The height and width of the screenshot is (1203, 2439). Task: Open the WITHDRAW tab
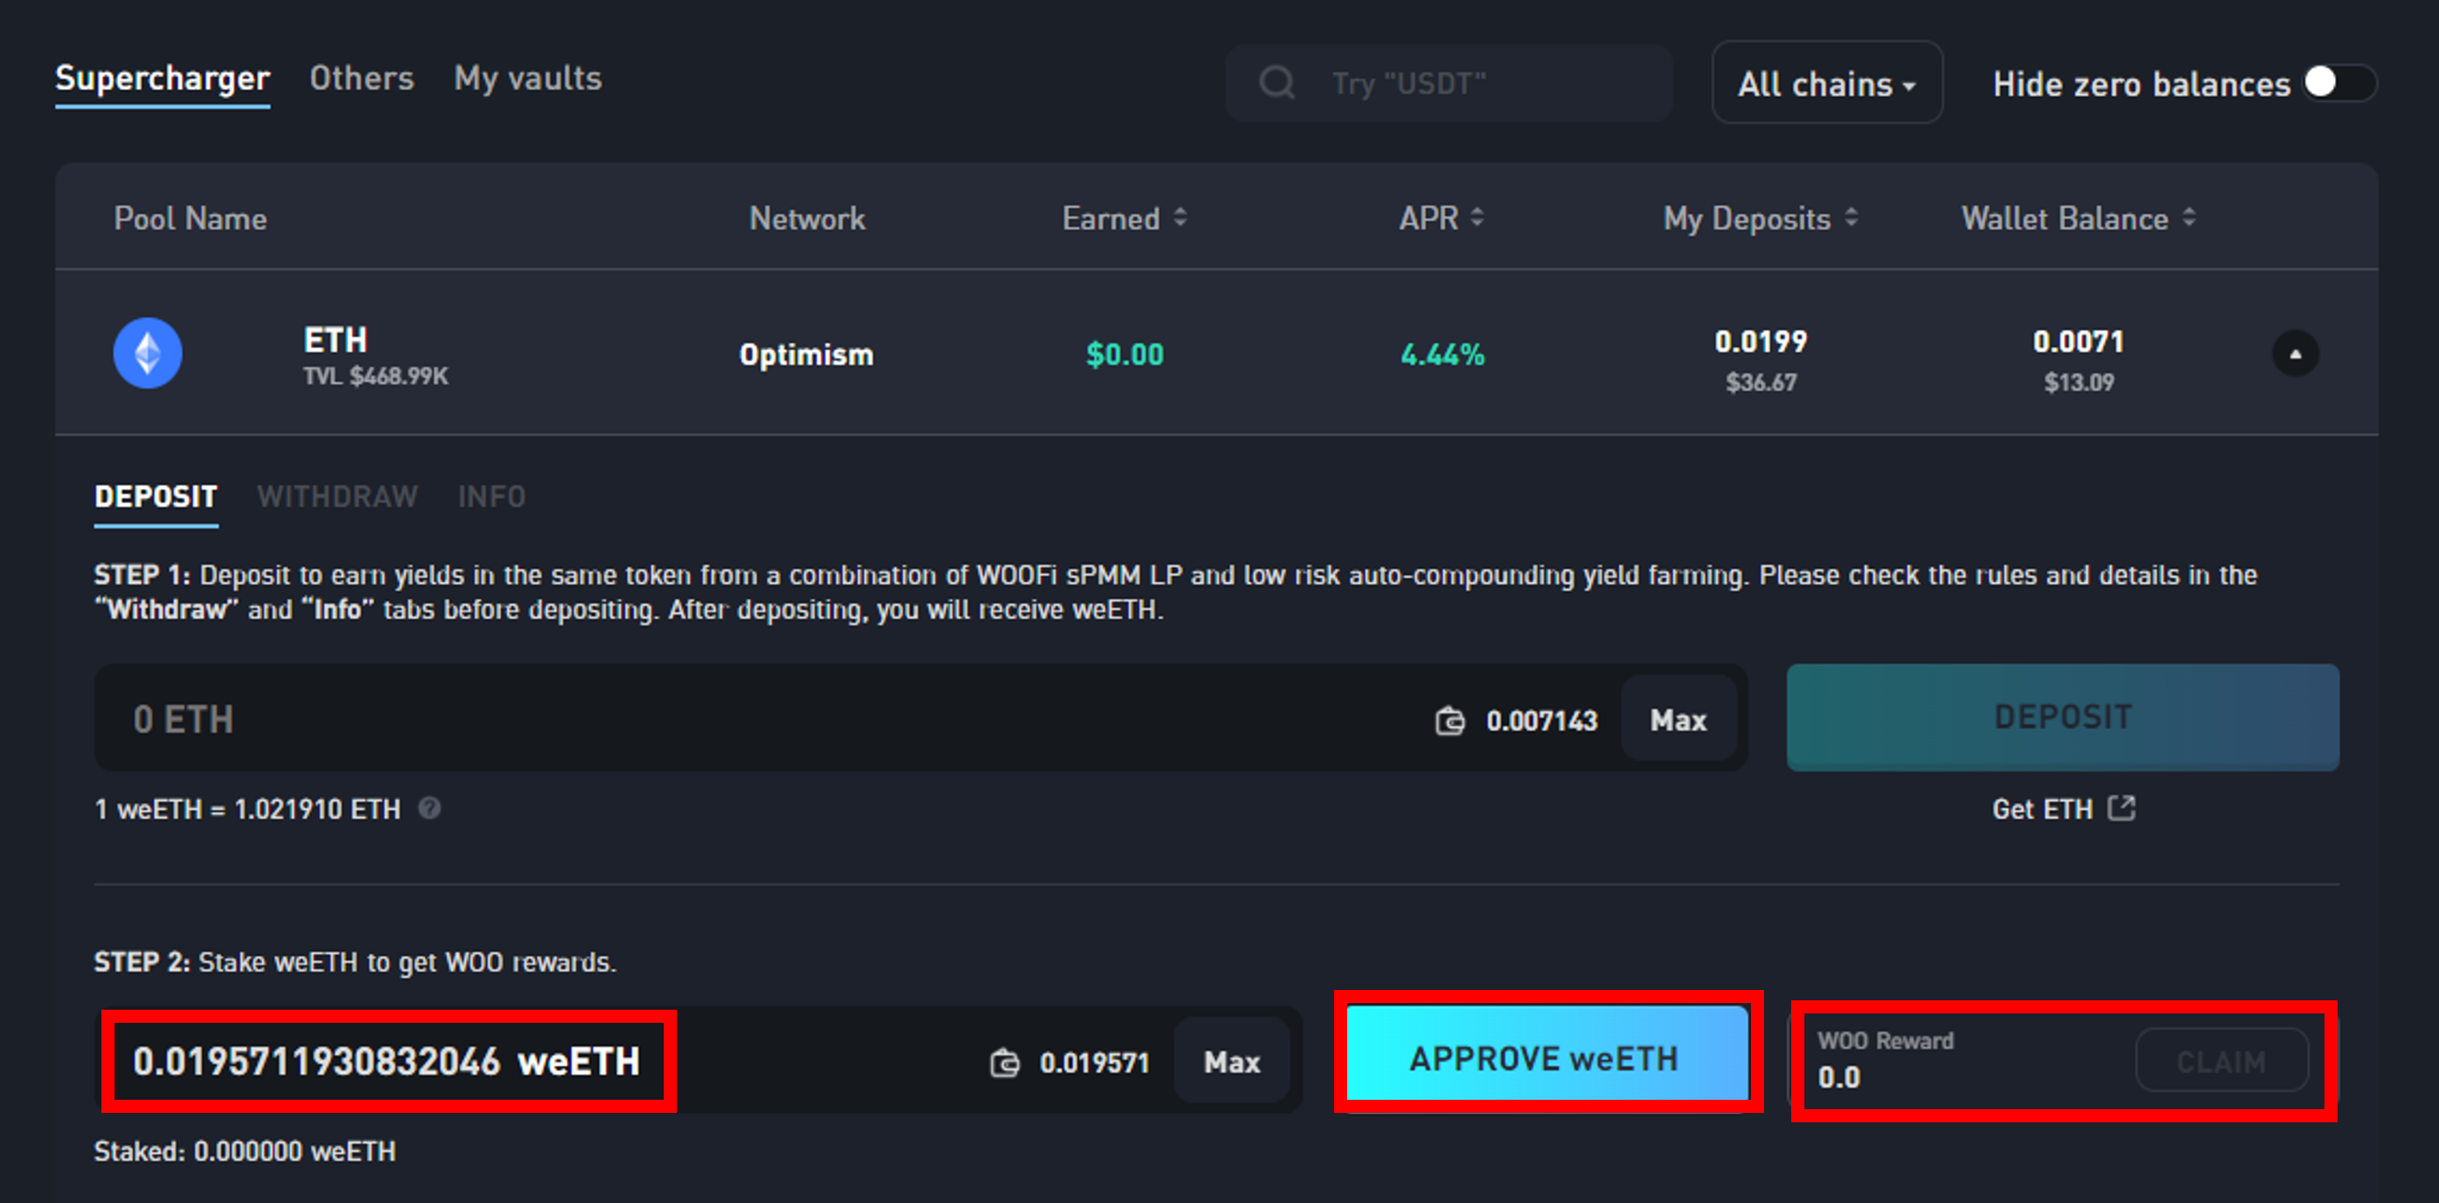coord(337,497)
